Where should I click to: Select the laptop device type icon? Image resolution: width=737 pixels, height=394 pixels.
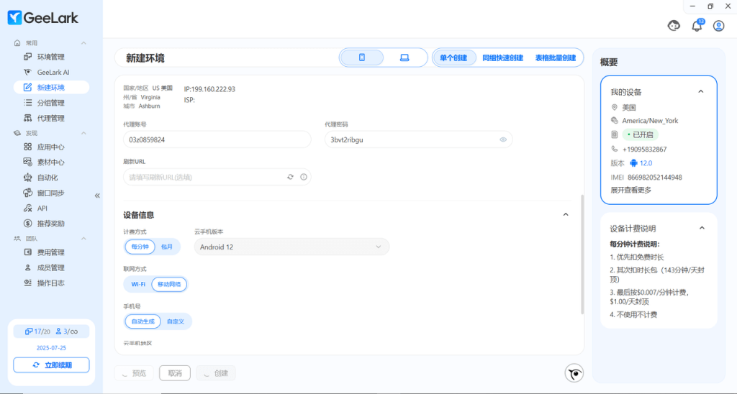click(404, 58)
